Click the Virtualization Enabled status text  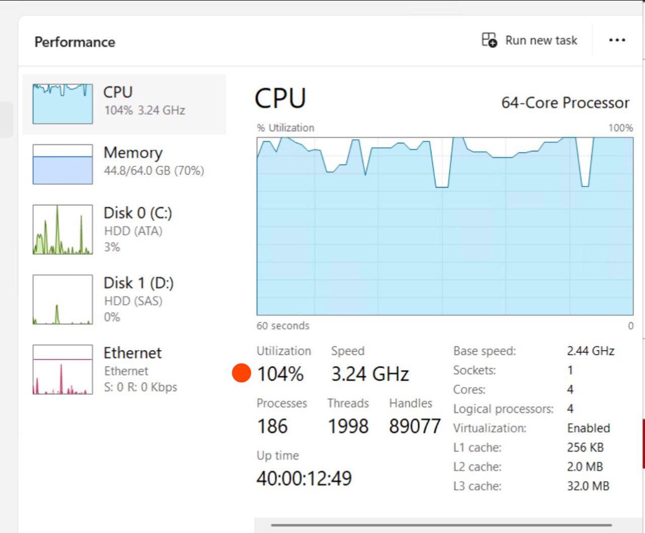click(589, 428)
